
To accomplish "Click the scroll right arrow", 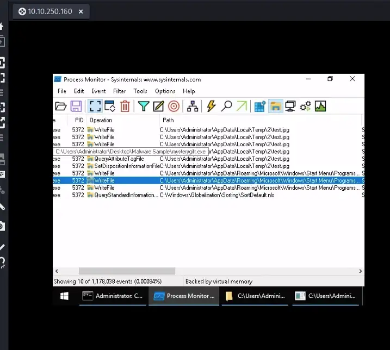I will (x=361, y=271).
